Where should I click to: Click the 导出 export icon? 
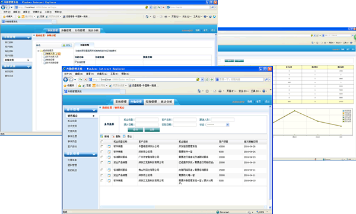point(125,136)
